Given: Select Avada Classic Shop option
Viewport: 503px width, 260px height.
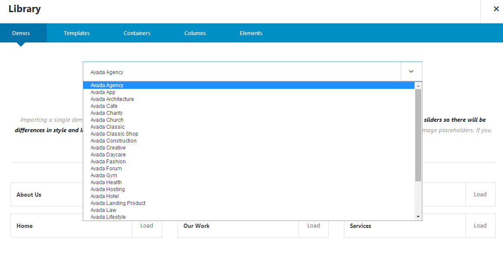Looking at the screenshot, I should 249,134.
